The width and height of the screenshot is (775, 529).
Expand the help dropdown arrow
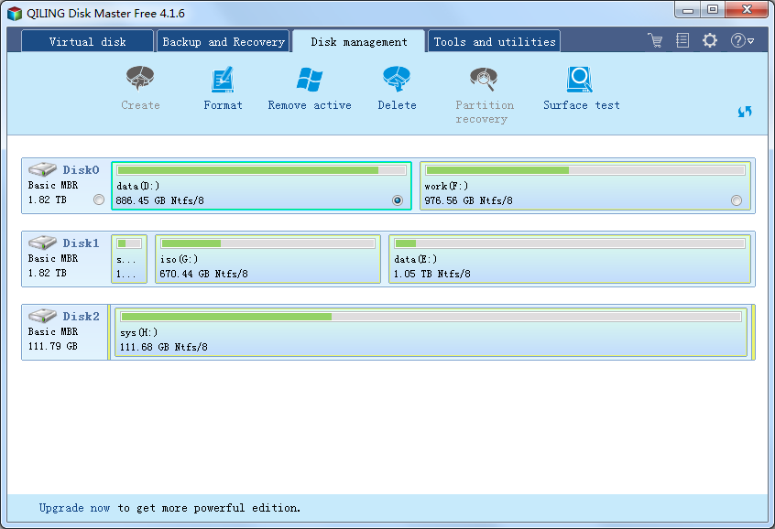(751, 41)
